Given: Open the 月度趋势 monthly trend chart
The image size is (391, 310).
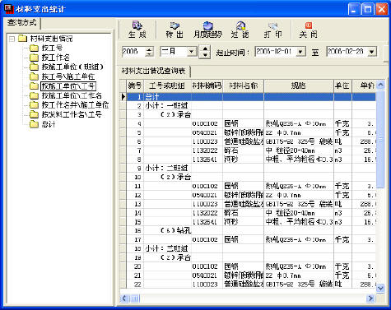Looking at the screenshot, I should point(207,30).
